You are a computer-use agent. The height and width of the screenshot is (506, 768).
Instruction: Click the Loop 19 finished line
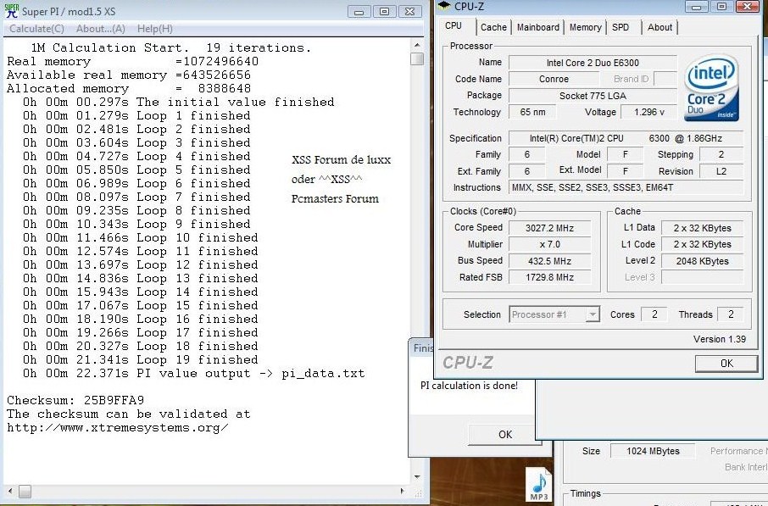pos(140,359)
